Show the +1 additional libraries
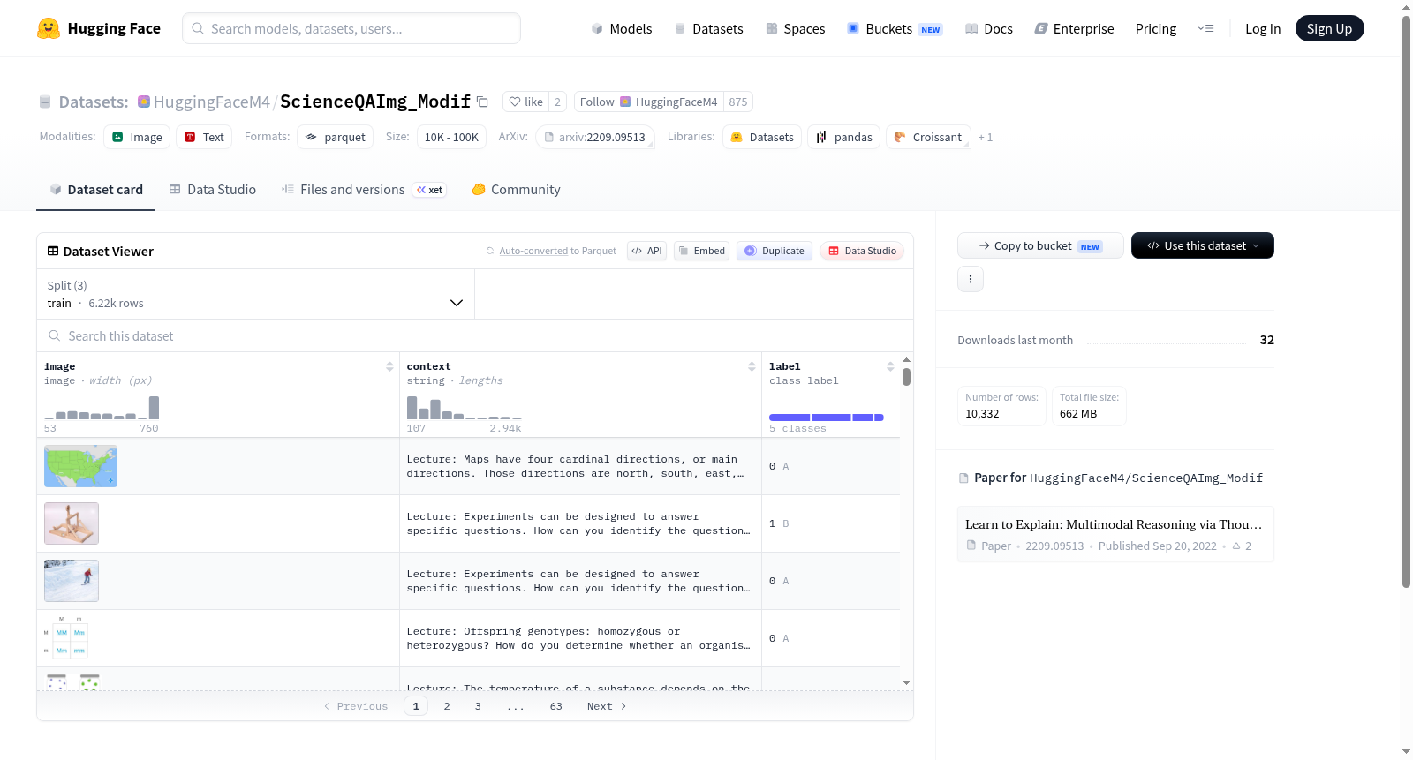 986,137
